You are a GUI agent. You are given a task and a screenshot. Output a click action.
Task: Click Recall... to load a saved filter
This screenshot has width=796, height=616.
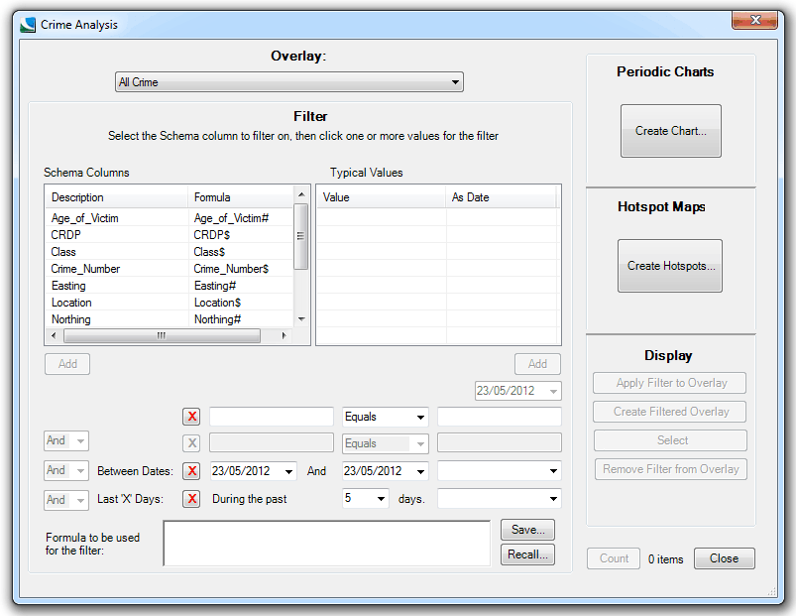(x=528, y=554)
